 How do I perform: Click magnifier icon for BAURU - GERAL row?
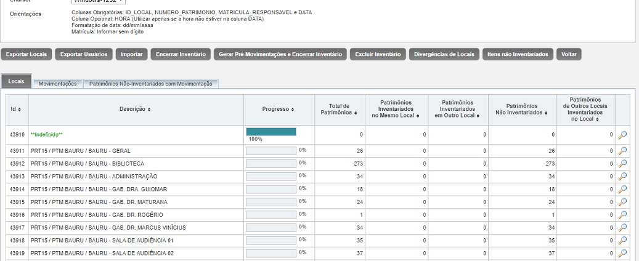point(622,151)
